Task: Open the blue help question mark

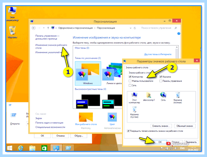Action: coord(179,33)
